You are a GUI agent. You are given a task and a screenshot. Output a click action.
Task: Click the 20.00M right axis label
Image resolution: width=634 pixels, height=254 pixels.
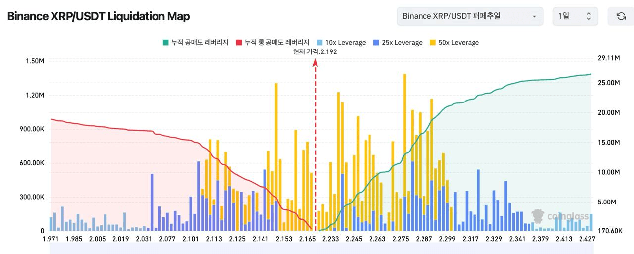click(609, 113)
